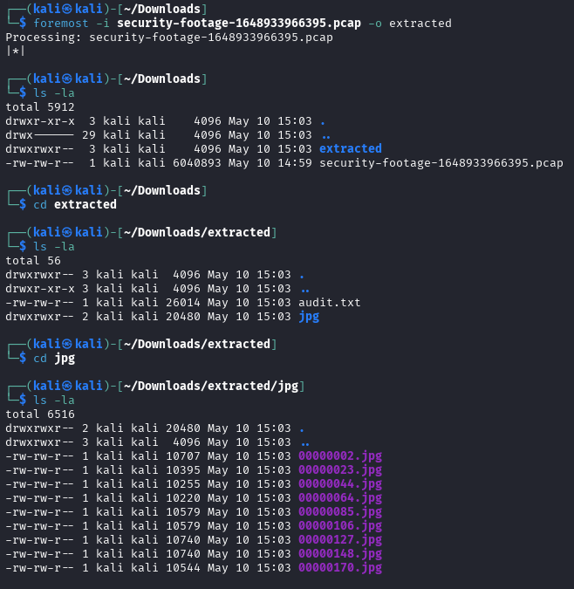Click the 00000002.jpg filename
Image resolution: width=574 pixels, height=589 pixels.
coord(340,456)
